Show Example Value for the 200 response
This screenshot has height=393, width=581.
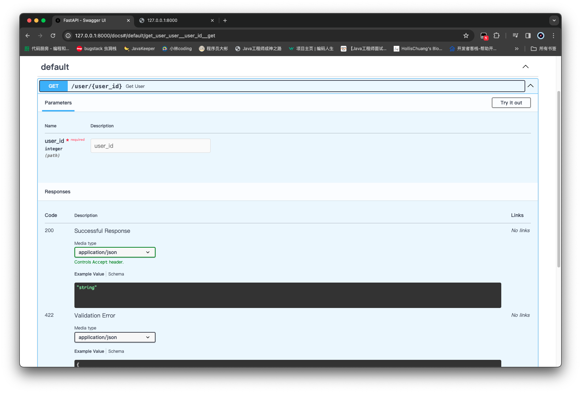tap(89, 274)
